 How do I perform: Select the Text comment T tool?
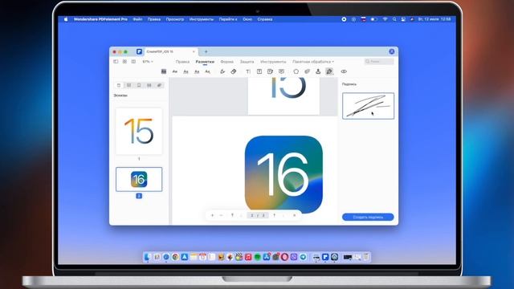248,71
